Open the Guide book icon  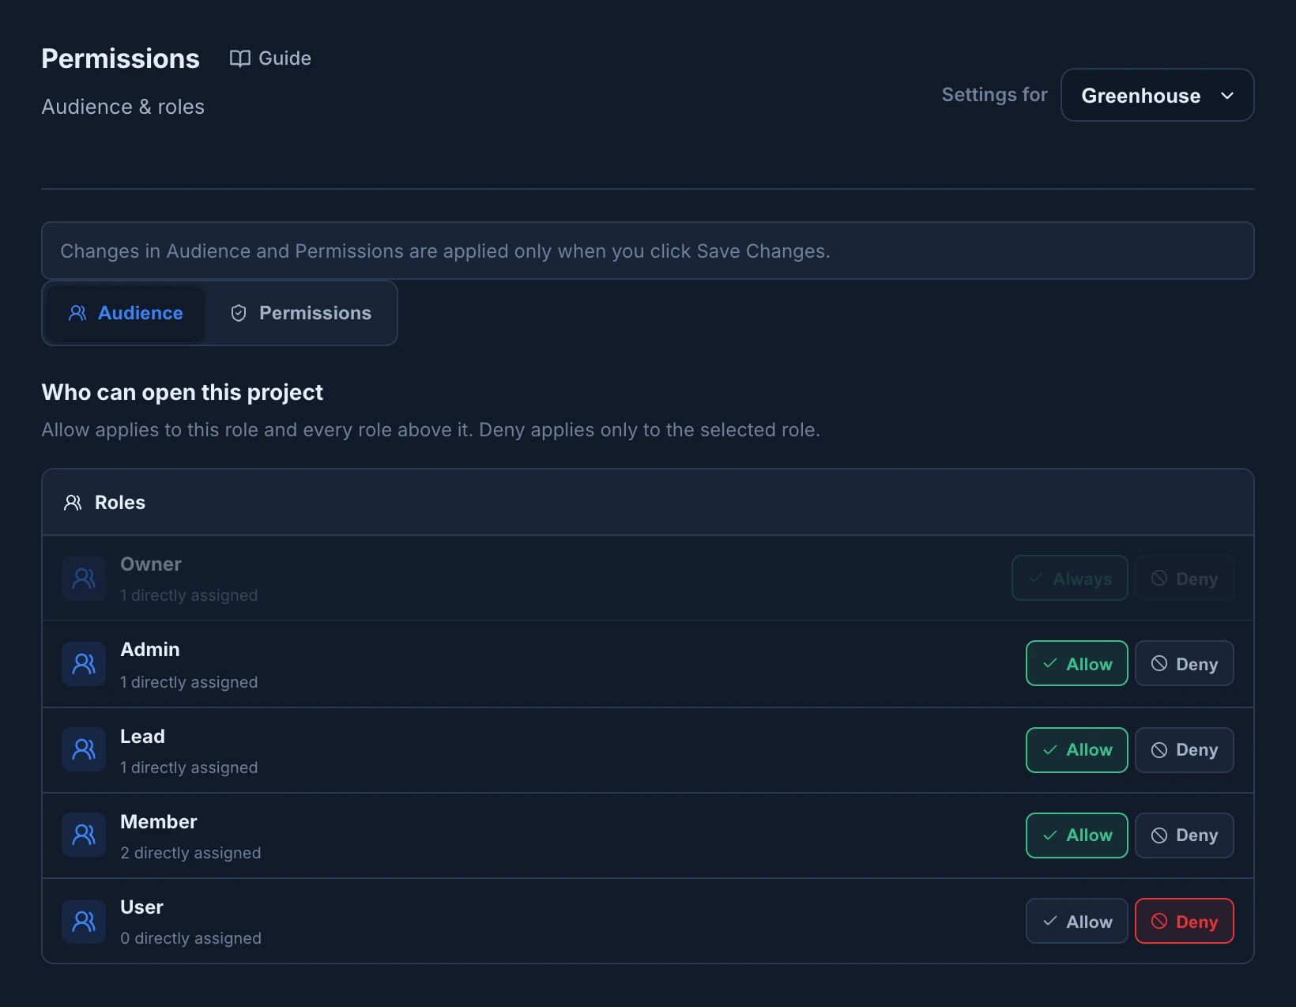tap(239, 58)
